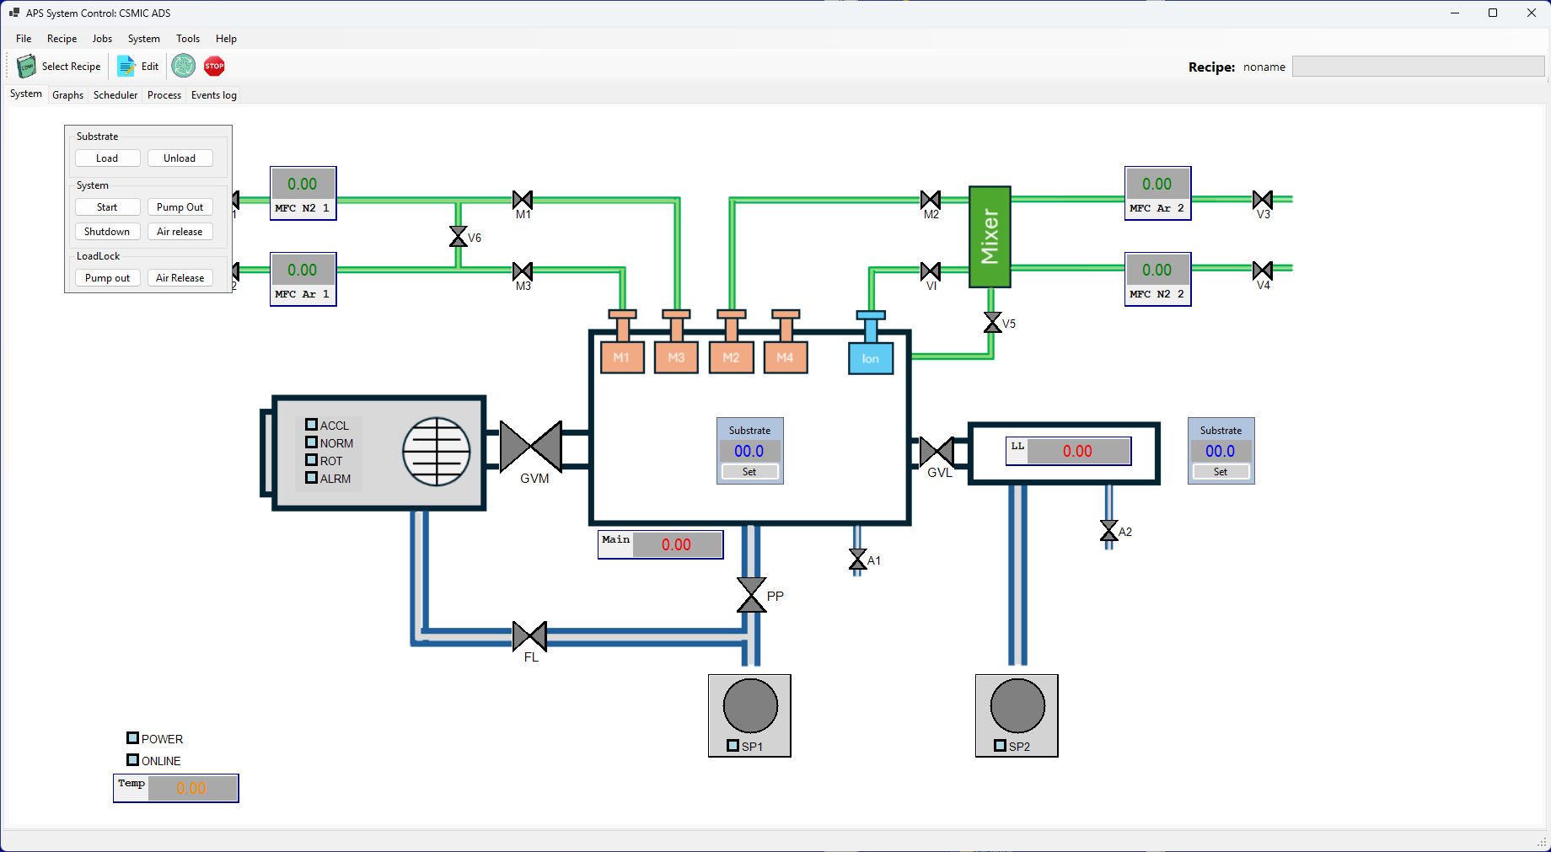This screenshot has width=1551, height=852.
Task: Select the M1 material source block
Action: [622, 357]
